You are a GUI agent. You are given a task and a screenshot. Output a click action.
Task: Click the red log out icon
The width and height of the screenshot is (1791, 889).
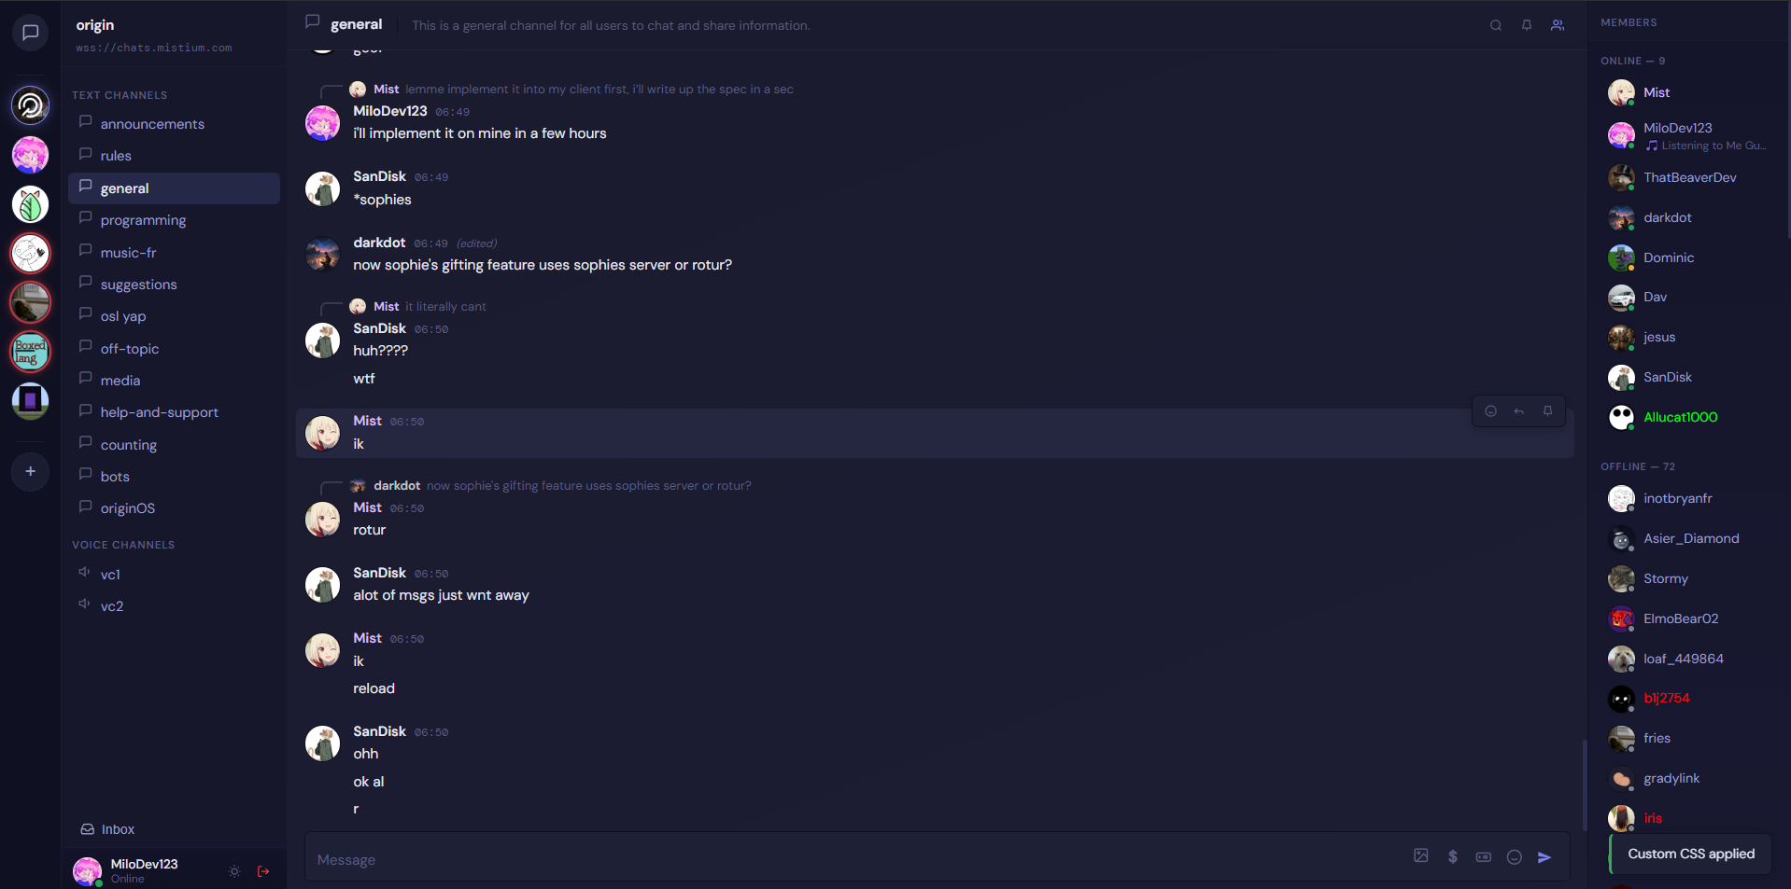click(x=263, y=871)
